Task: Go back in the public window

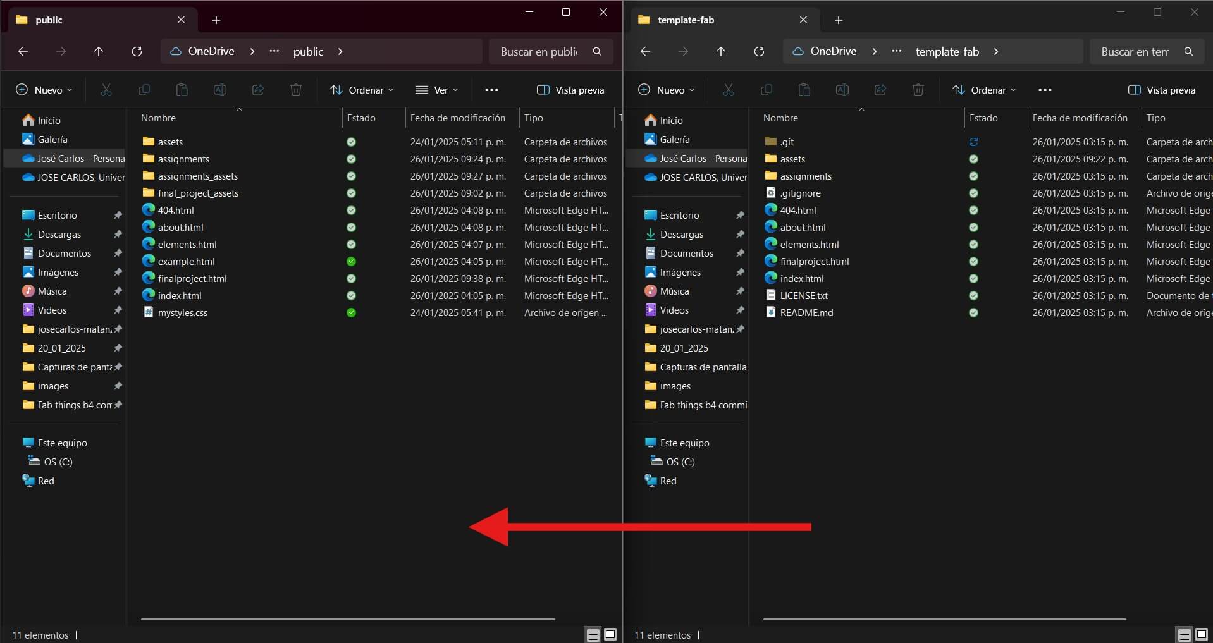Action: point(23,51)
